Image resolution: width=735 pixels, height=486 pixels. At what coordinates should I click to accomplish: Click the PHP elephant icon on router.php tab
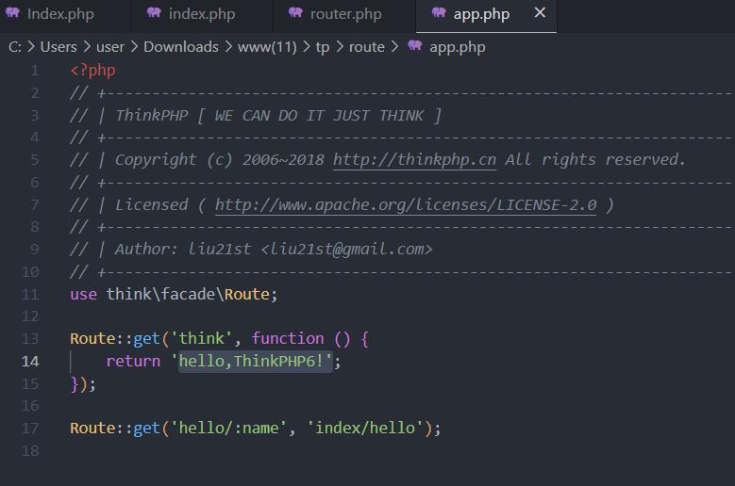(x=295, y=14)
